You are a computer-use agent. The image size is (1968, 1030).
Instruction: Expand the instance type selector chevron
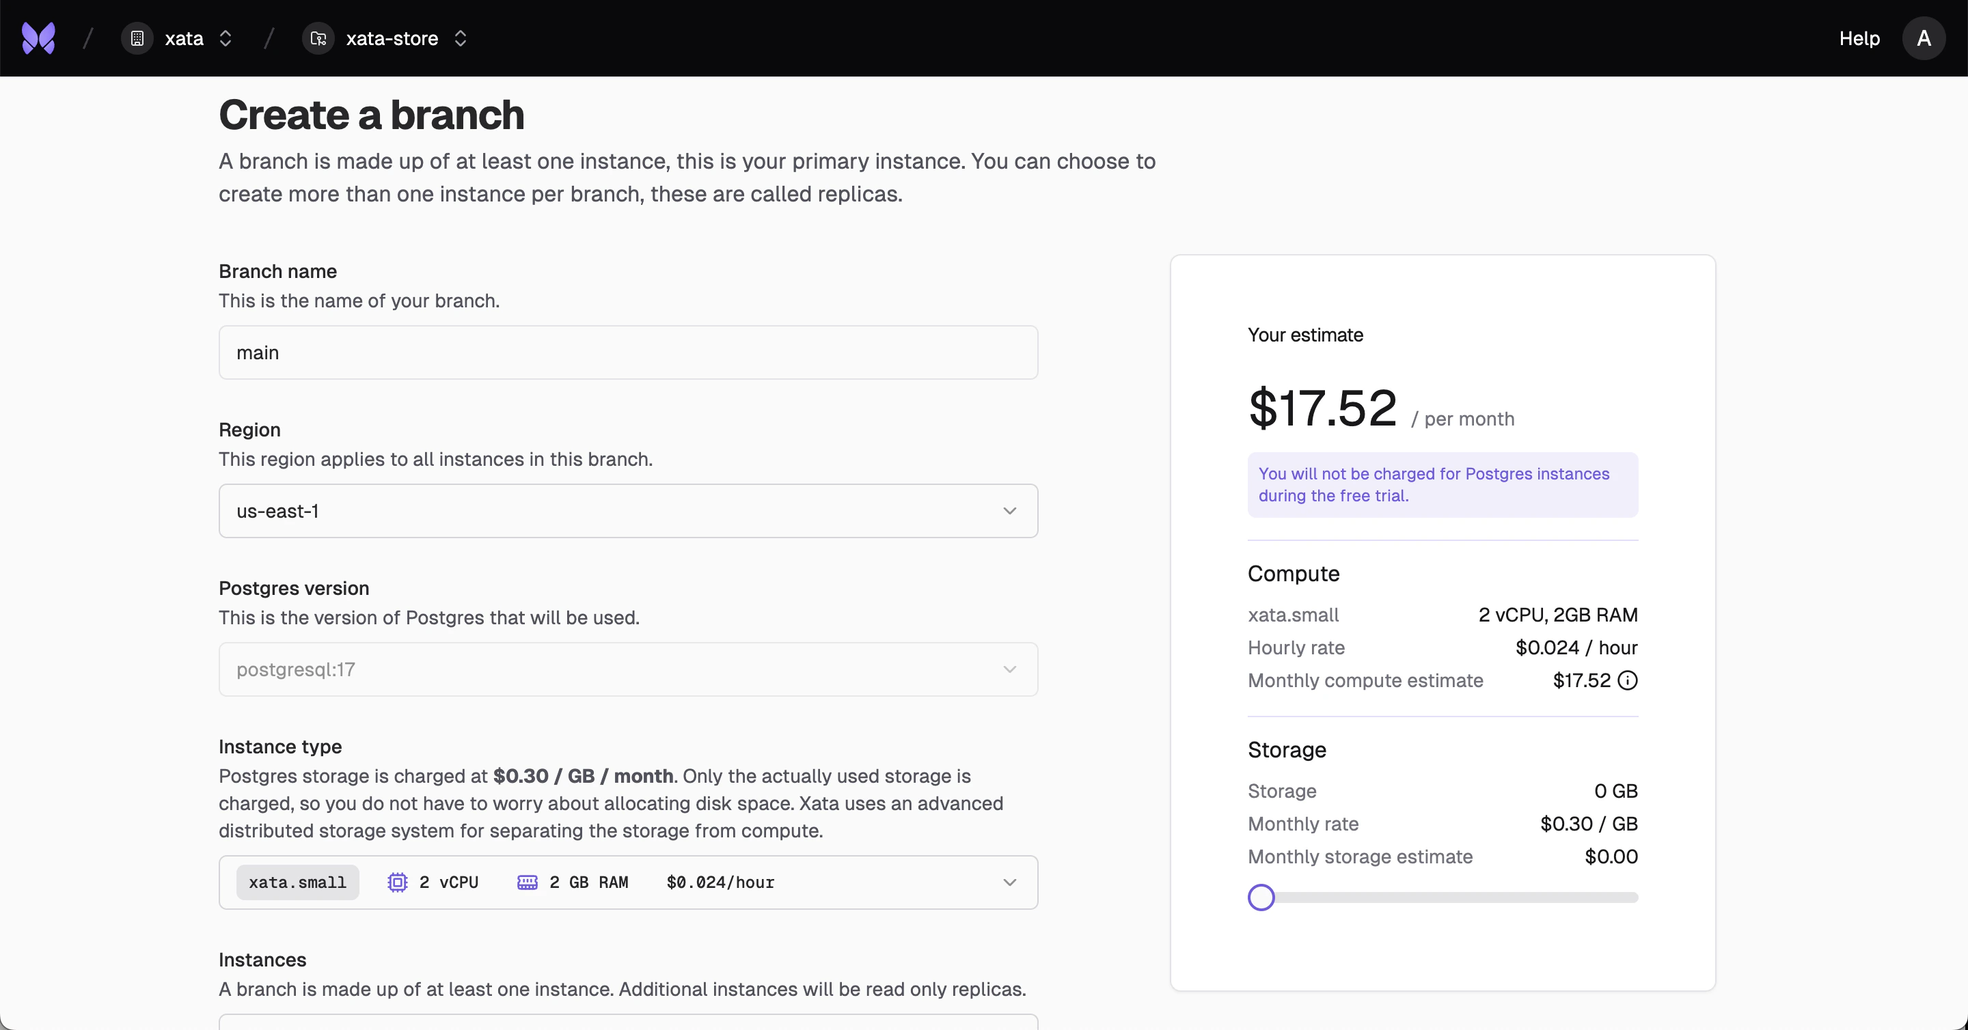(x=1010, y=882)
